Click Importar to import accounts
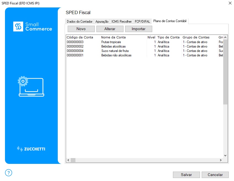The width and height of the screenshot is (234, 181). 138,29
